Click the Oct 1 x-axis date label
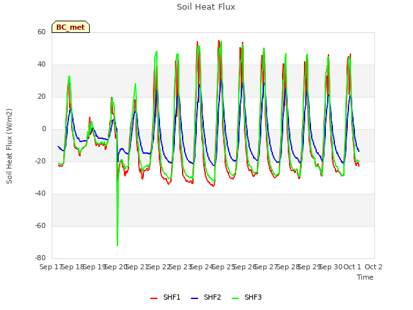 352,267
